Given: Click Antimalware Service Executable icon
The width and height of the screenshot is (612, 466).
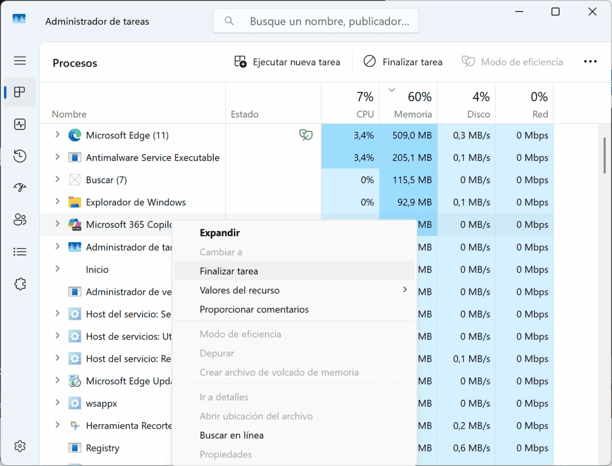Looking at the screenshot, I should [x=75, y=157].
